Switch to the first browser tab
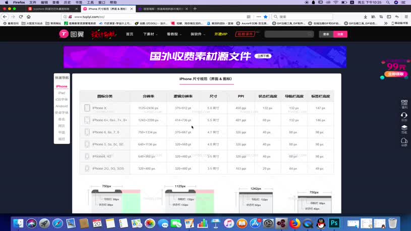Image resolution: width=411 pixels, height=231 pixels. pyautogui.click(x=51, y=9)
